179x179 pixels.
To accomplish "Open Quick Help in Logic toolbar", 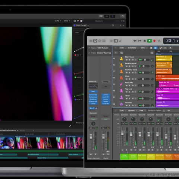I will pyautogui.click(x=100, y=41).
